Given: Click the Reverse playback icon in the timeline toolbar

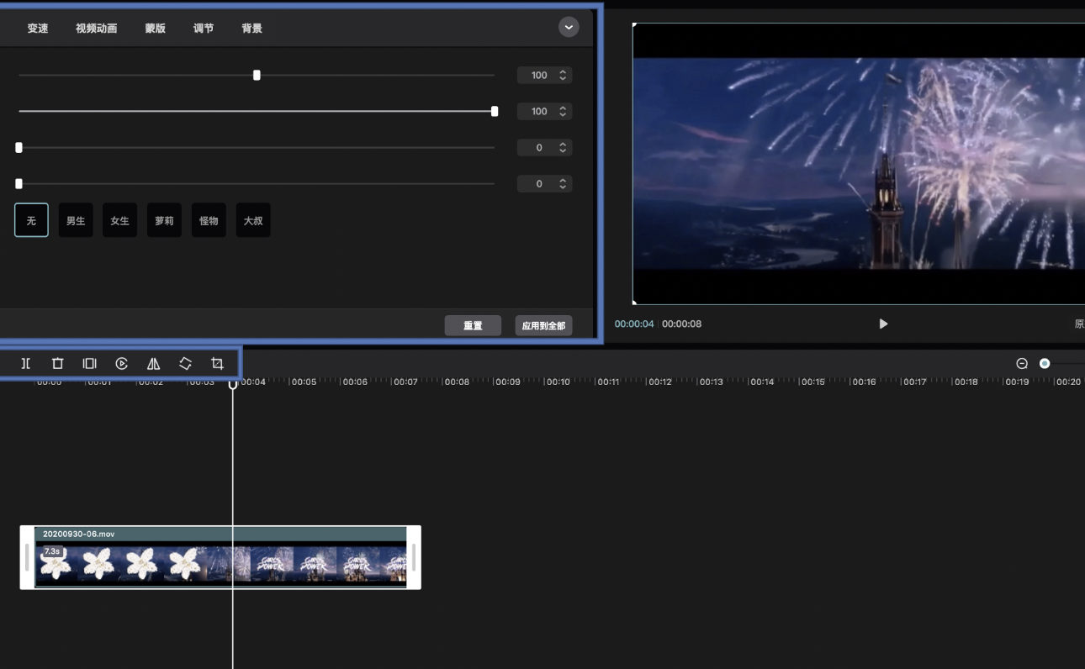Looking at the screenshot, I should coord(122,364).
